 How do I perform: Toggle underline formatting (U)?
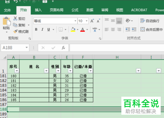coord(49,29)
